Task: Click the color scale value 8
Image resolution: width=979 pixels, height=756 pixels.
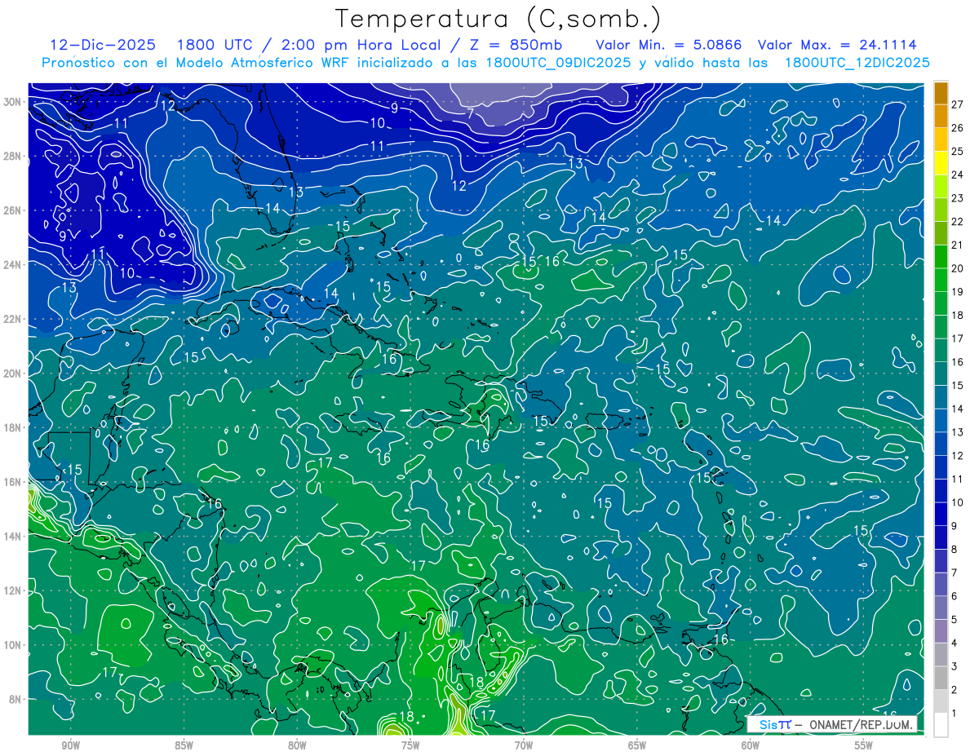Action: pos(955,550)
